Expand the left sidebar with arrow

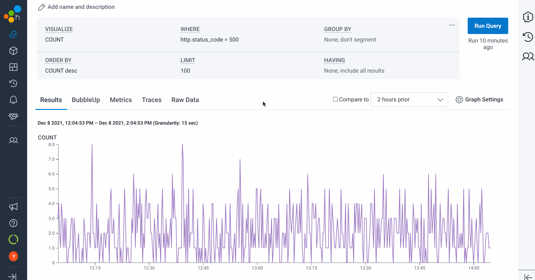(12, 276)
